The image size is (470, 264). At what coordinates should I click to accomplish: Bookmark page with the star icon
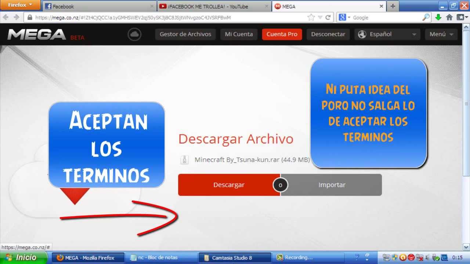311,17
